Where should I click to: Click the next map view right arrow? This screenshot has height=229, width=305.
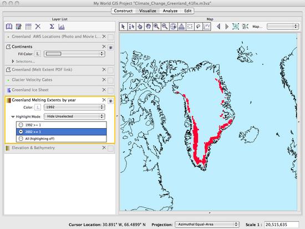click(x=227, y=27)
